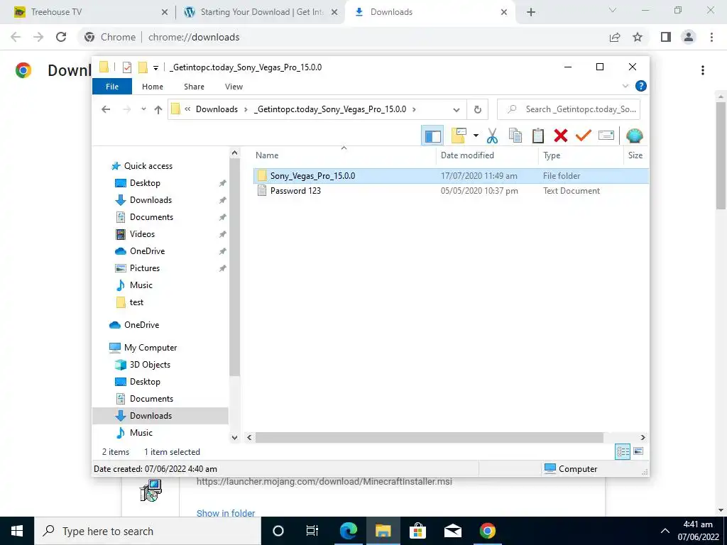Open address bar history dropdown
The width and height of the screenshot is (727, 545).
click(457, 110)
